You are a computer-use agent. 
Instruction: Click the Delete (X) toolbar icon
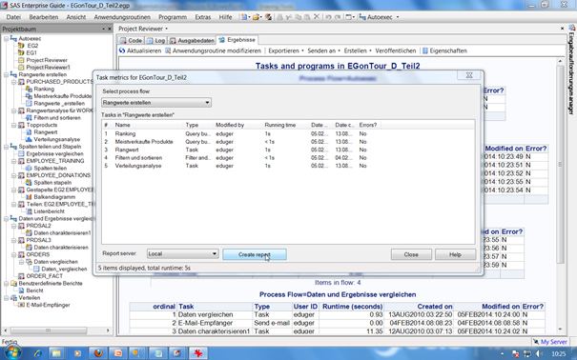(317, 17)
